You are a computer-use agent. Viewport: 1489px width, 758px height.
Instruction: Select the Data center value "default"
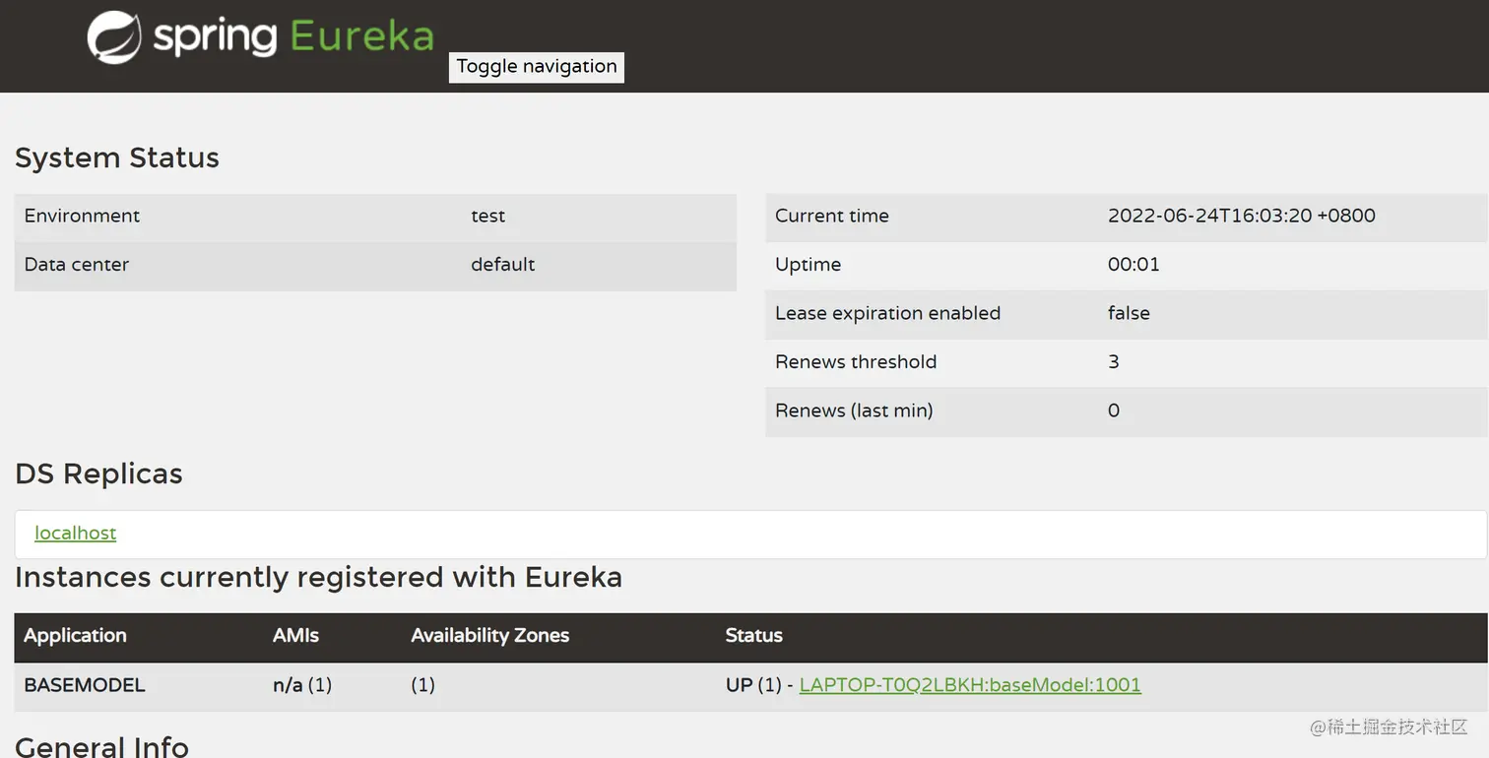(502, 265)
